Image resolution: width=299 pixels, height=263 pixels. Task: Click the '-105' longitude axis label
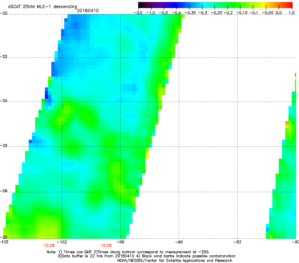pos(4,242)
